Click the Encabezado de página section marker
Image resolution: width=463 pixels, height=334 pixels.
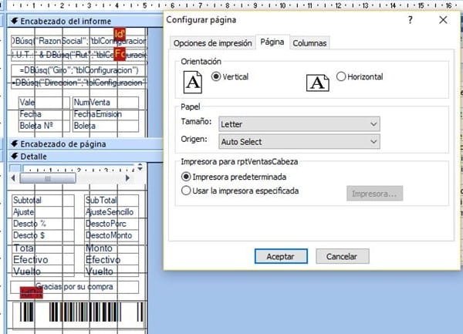[15, 143]
